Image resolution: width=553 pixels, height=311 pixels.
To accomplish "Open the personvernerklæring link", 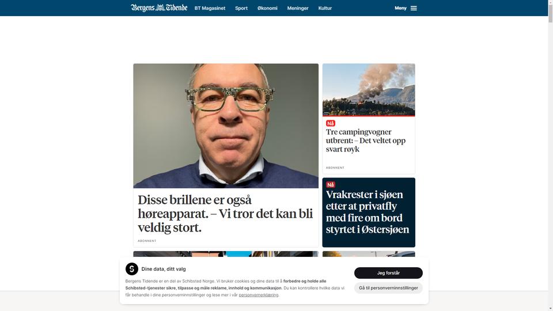I will [259, 295].
